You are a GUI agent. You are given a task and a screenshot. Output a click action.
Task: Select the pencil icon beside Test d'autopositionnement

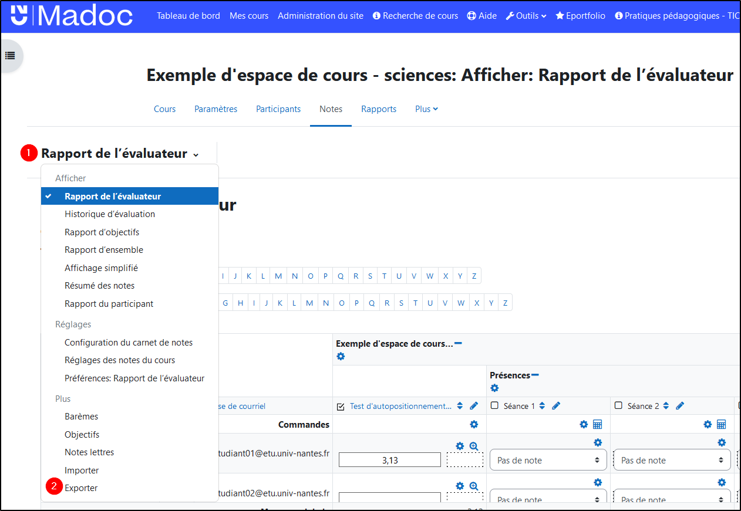coord(474,405)
